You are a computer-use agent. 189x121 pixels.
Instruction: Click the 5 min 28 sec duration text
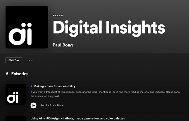tap(57, 105)
